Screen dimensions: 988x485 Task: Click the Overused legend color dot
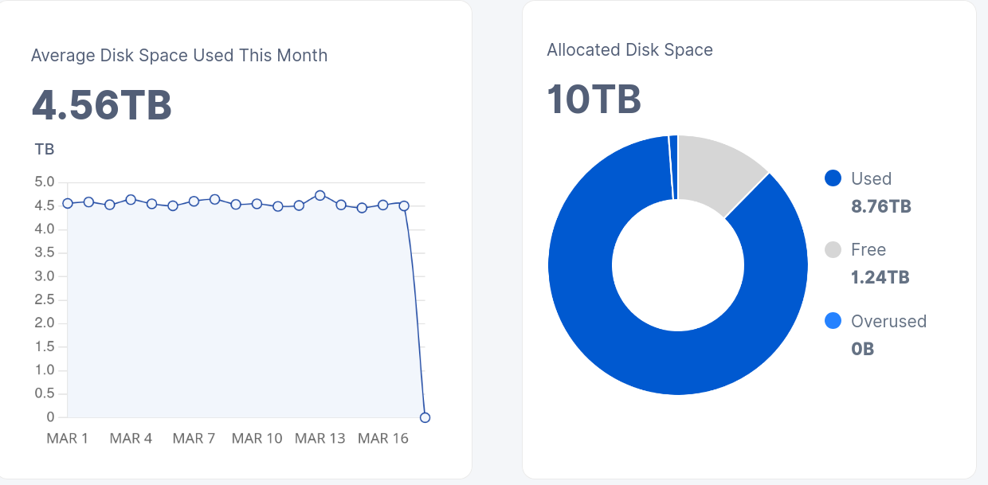point(833,321)
